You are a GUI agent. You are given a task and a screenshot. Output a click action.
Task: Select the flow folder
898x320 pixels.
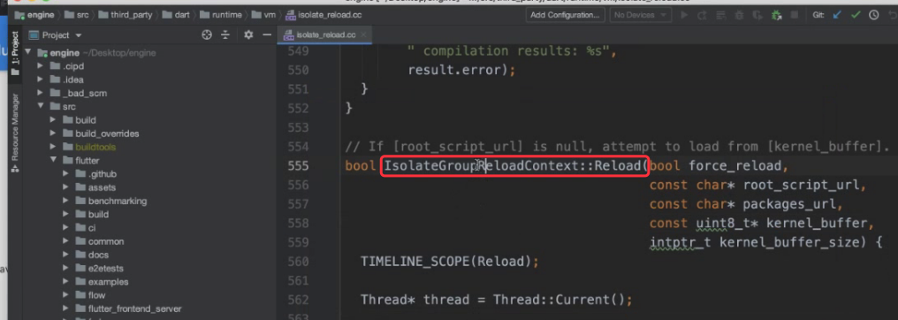[97, 295]
